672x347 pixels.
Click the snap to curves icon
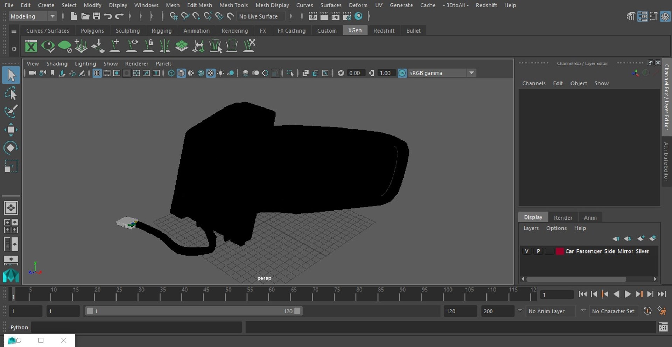tap(185, 16)
